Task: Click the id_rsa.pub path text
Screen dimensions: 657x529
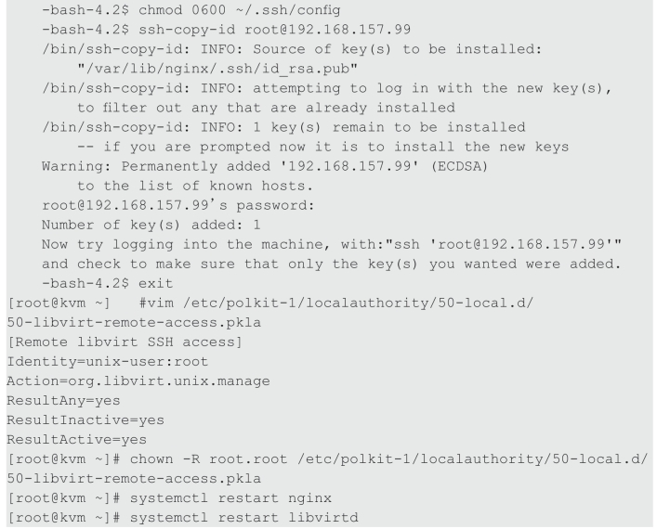Action: (x=217, y=69)
